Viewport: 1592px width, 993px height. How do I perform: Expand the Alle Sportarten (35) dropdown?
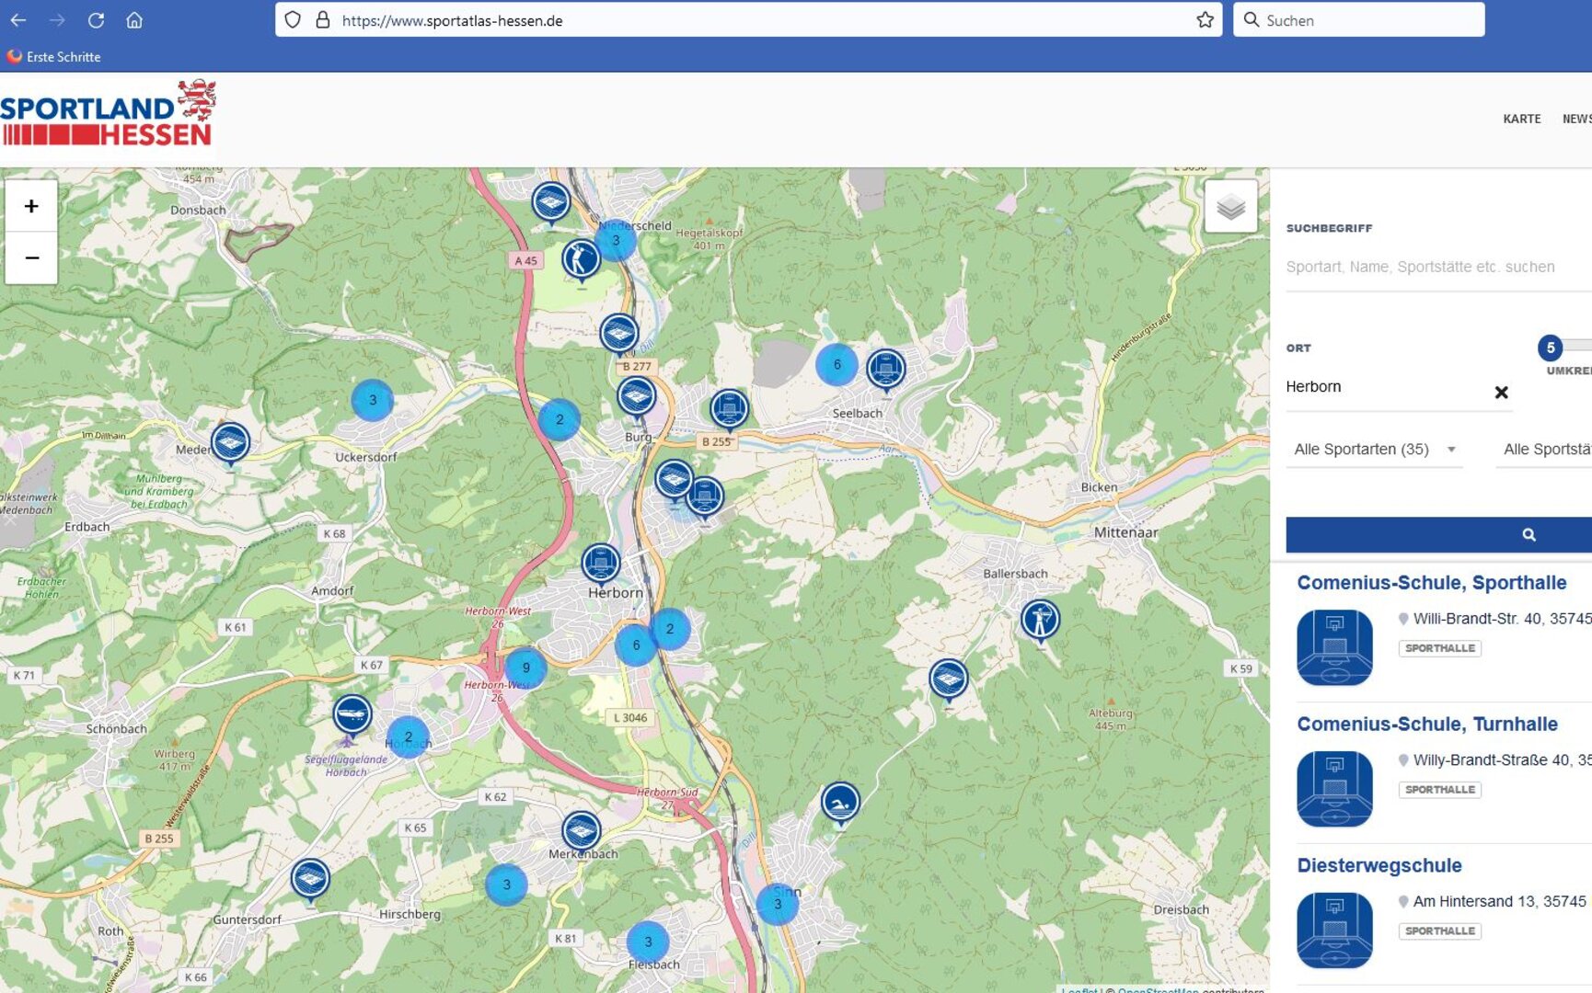[1374, 449]
